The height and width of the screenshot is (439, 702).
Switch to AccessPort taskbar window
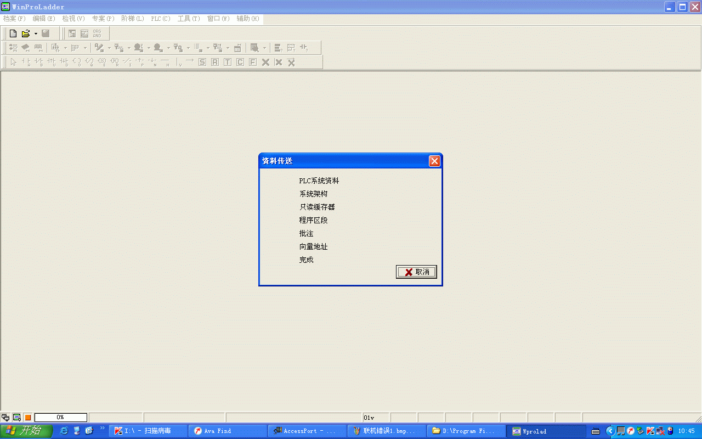tap(307, 431)
